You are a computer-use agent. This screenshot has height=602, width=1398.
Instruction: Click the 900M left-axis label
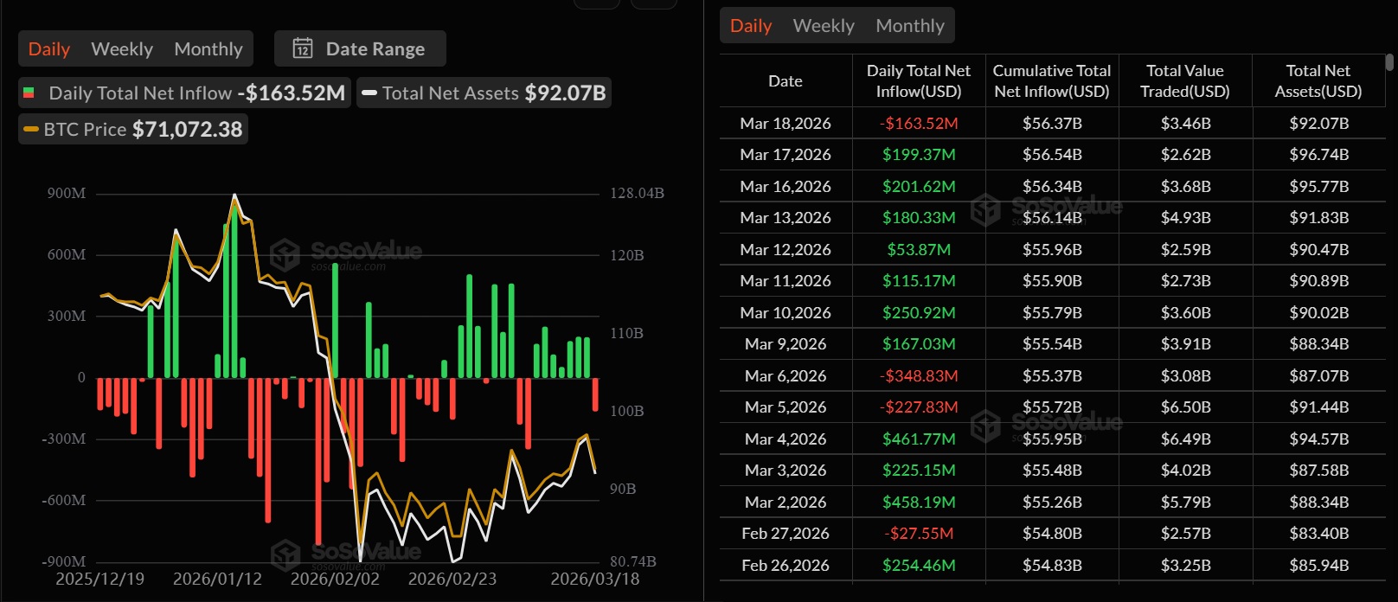point(67,193)
